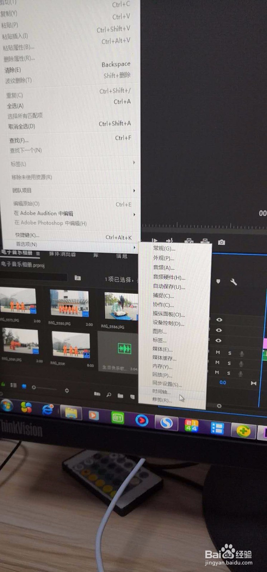The height and width of the screenshot is (572, 267).
Task: Switch project panel to list view
Action: [x=14, y=385]
